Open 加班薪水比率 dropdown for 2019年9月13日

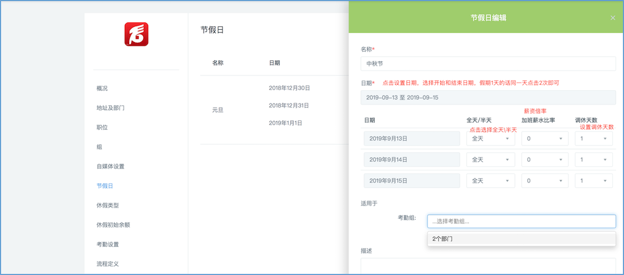coord(545,139)
